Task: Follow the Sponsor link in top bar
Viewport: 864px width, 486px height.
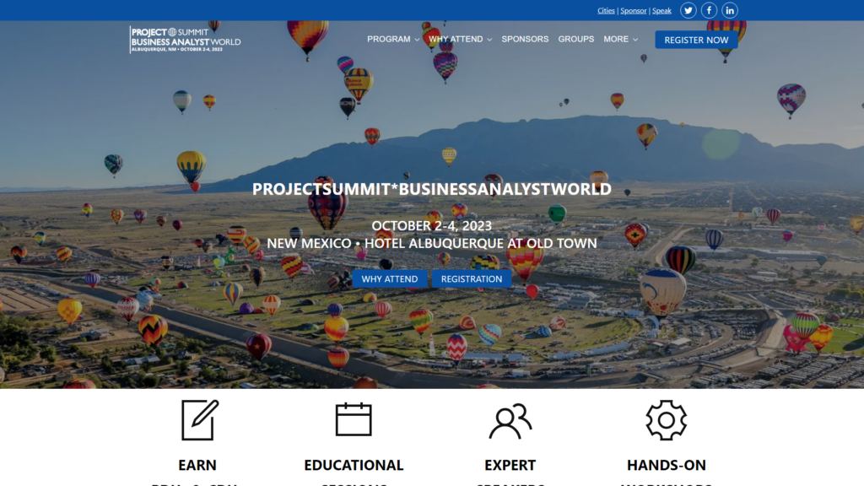Action: (x=633, y=10)
